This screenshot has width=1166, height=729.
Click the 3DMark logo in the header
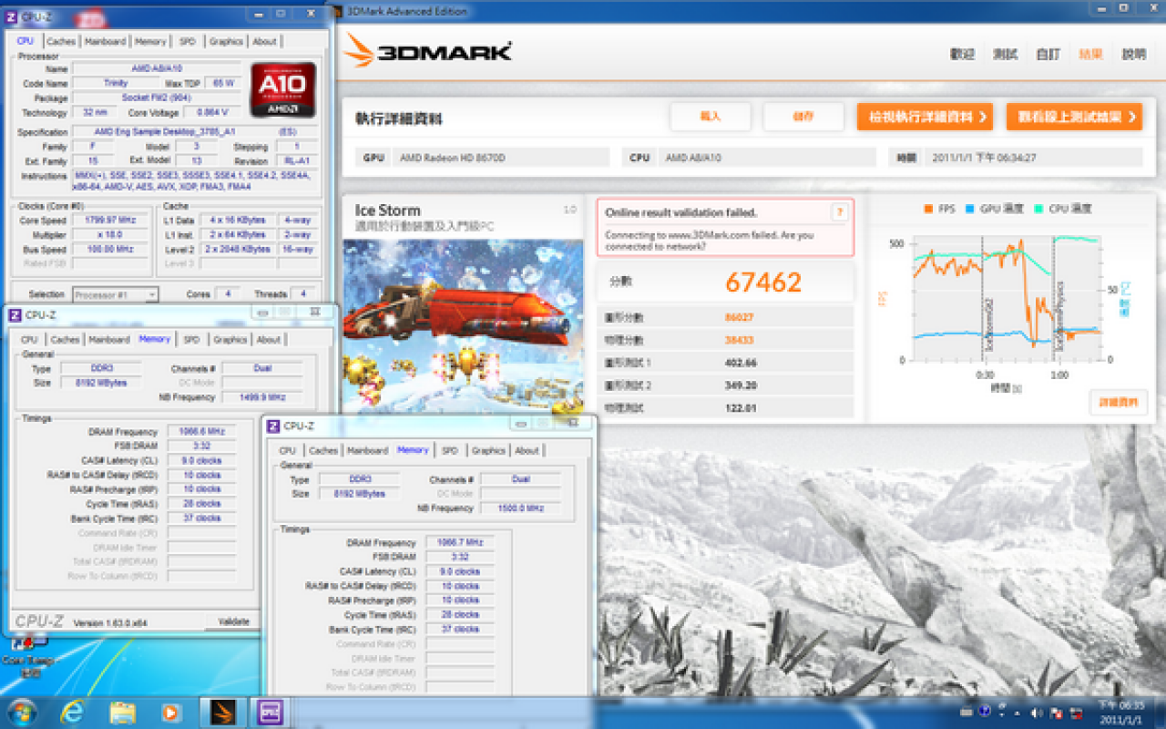coord(427,51)
